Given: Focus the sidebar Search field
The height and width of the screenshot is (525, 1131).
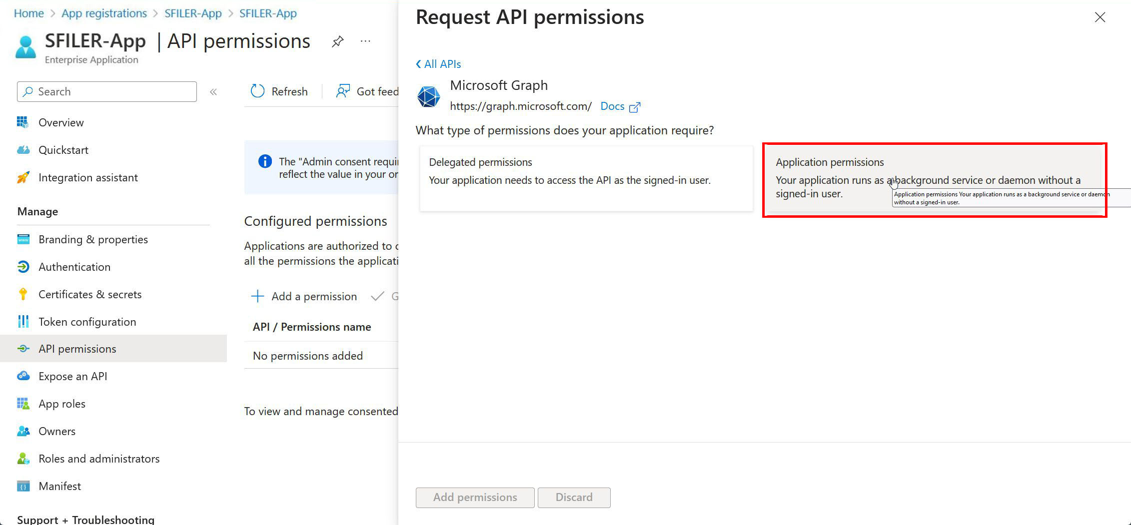Looking at the screenshot, I should coord(107,92).
